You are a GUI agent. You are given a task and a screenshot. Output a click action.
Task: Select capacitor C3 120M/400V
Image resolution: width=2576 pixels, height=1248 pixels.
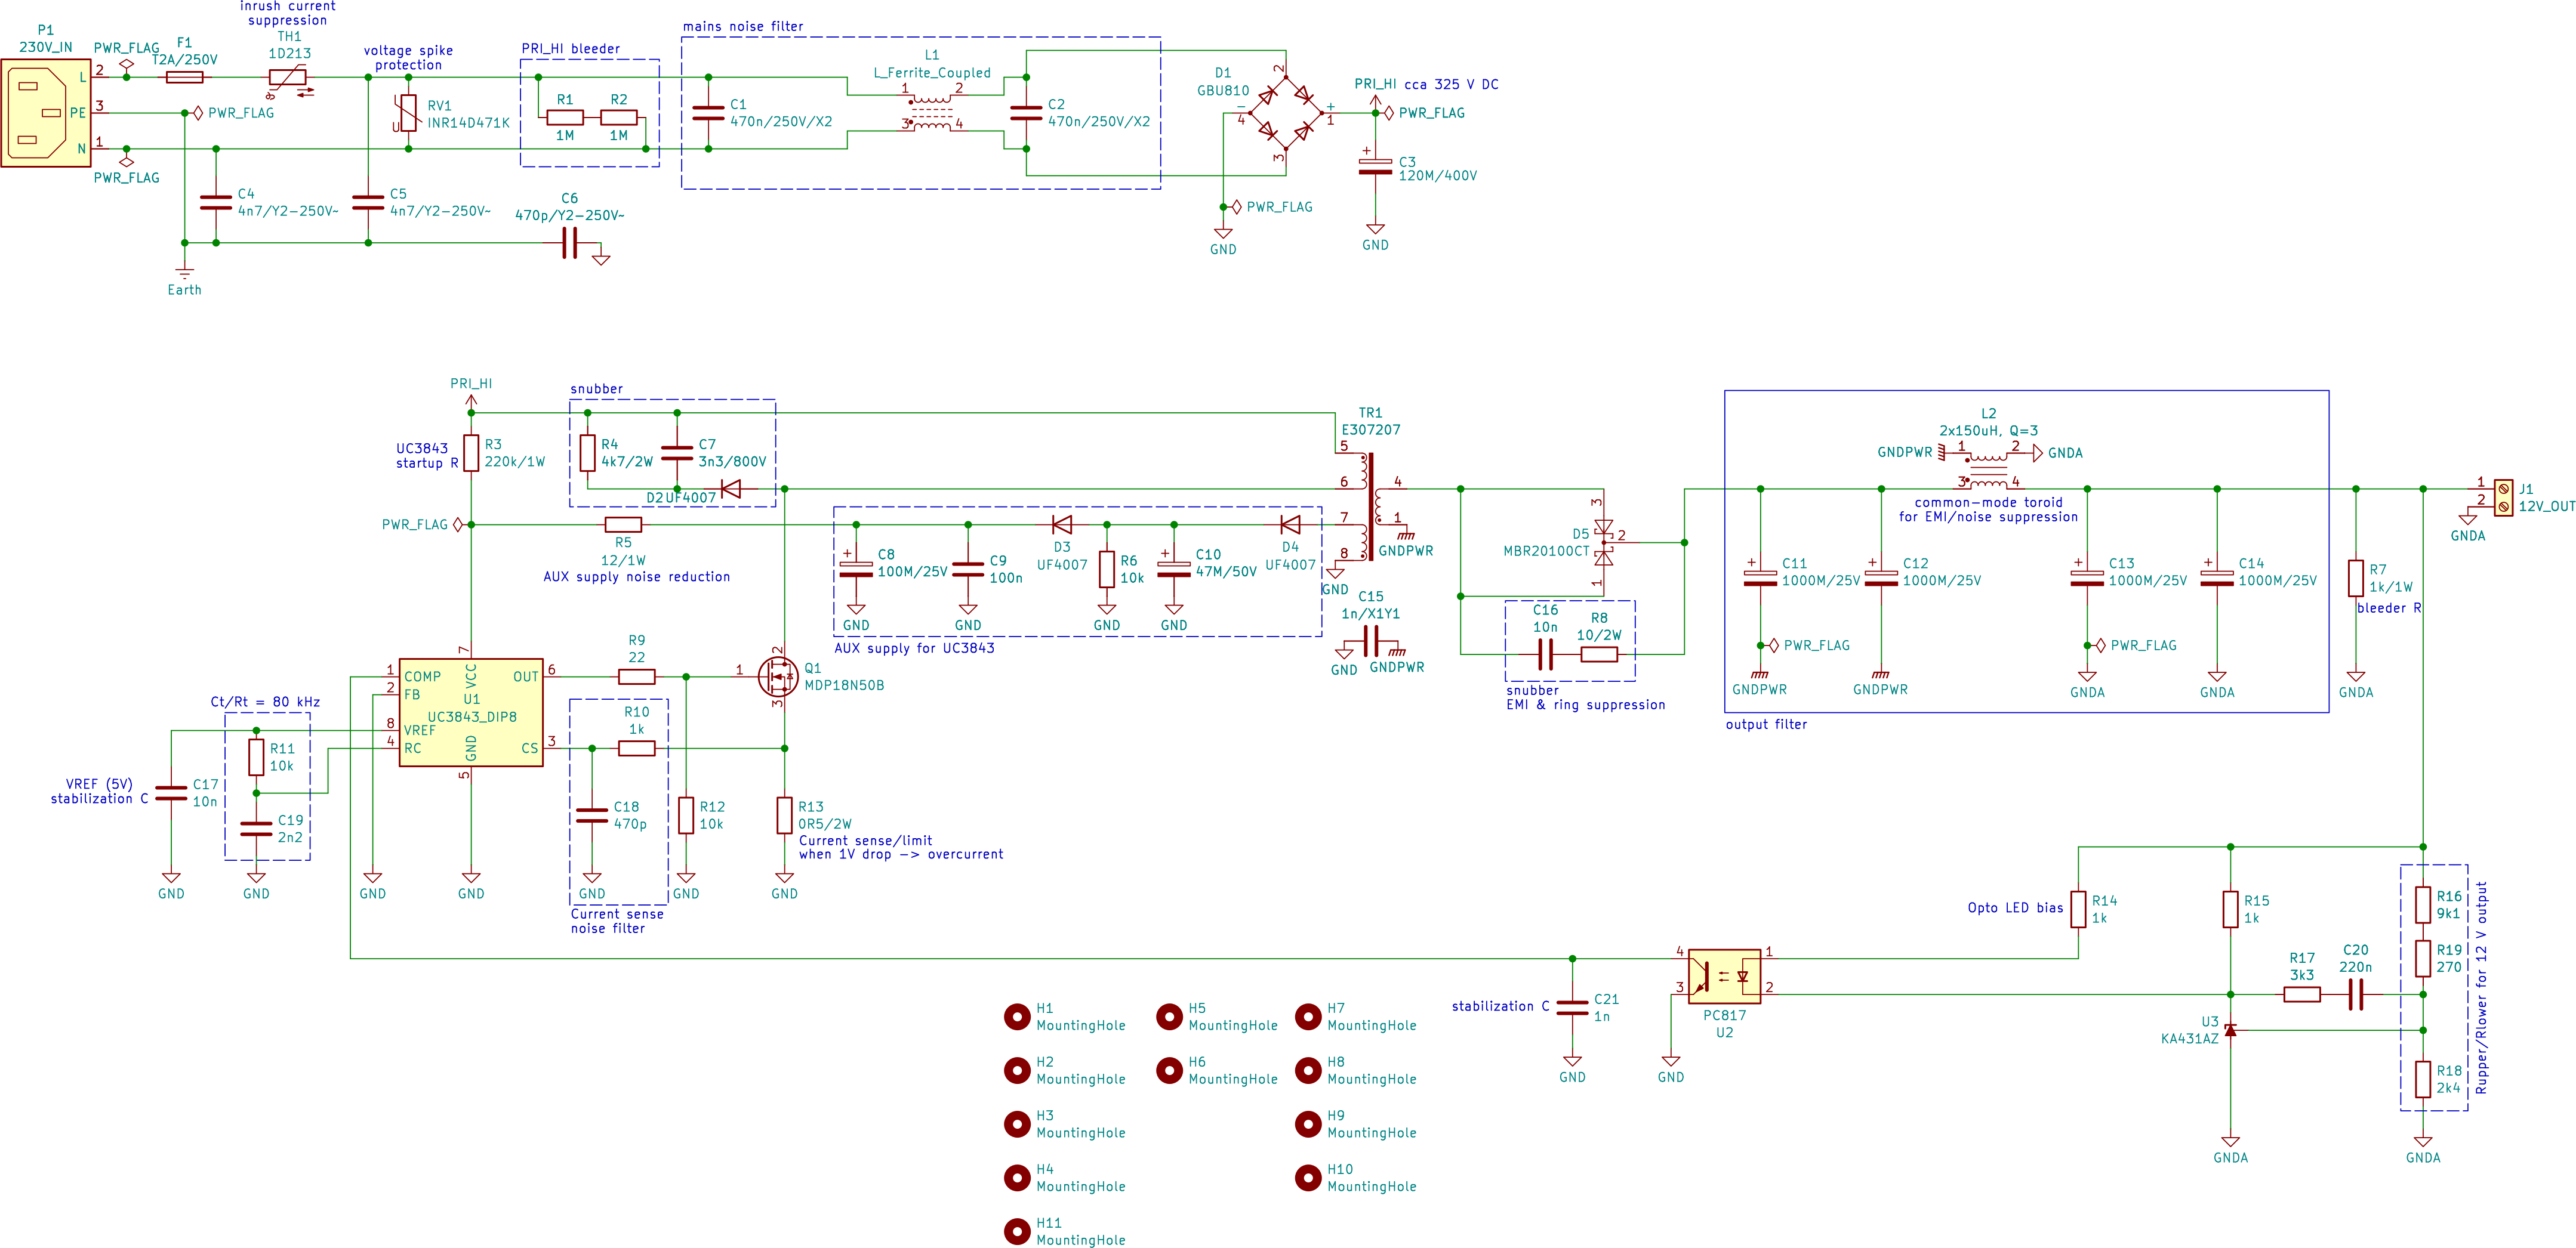coord(1375,167)
